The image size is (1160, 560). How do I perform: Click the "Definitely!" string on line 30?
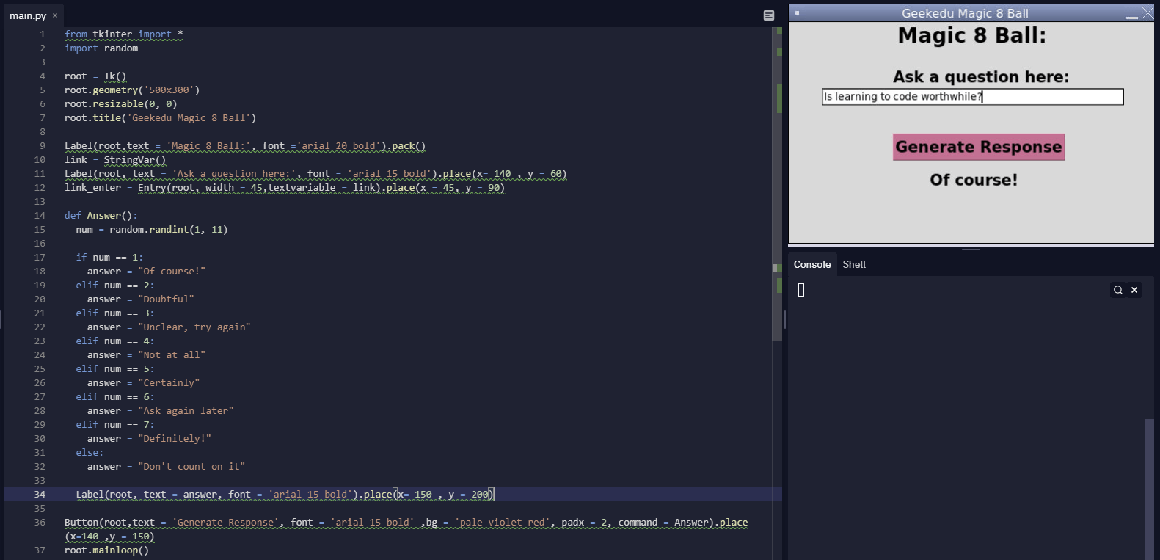(x=175, y=439)
